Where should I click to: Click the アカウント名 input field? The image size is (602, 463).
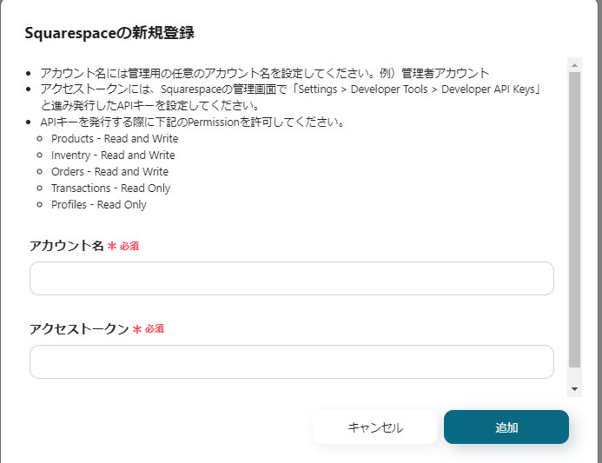(291, 279)
